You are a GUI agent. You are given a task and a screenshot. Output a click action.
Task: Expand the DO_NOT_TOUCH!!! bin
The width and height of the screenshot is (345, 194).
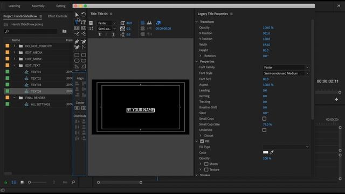(15, 46)
